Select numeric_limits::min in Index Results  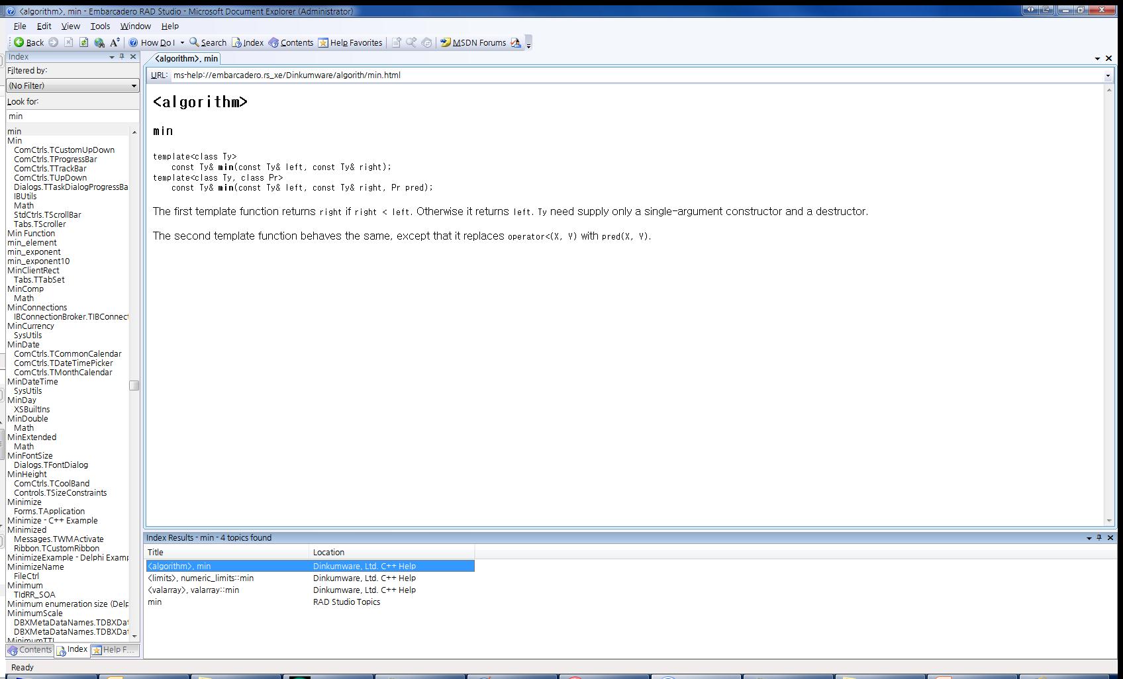click(x=201, y=578)
